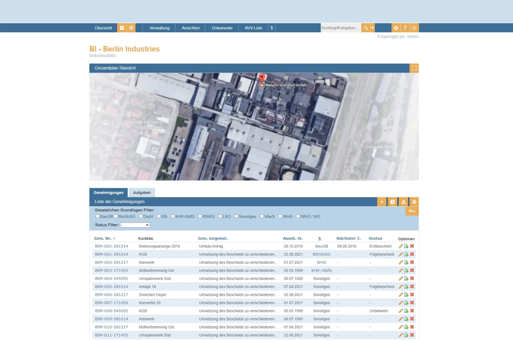
Task: Switch to the Aufgaben tab
Action: (142, 193)
